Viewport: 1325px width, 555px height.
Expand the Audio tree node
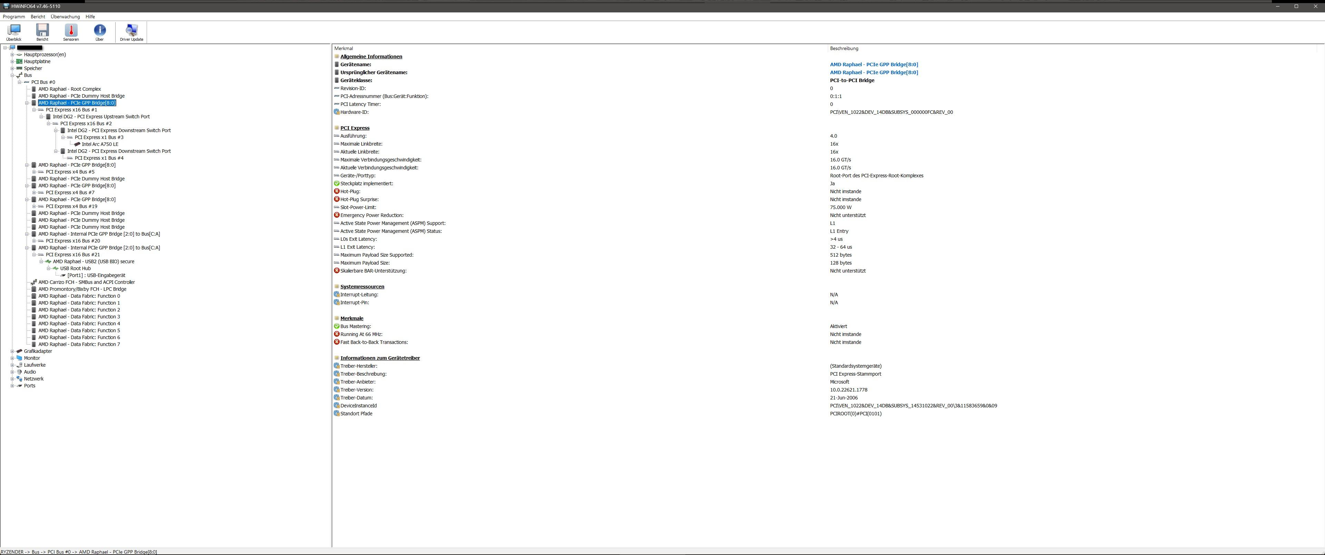pyautogui.click(x=12, y=372)
